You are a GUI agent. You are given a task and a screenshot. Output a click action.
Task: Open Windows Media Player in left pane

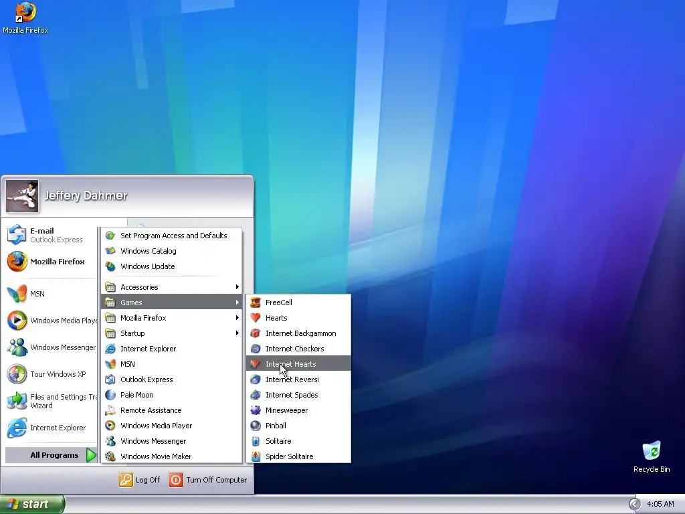[51, 321]
